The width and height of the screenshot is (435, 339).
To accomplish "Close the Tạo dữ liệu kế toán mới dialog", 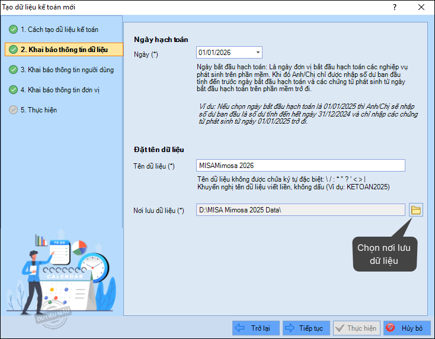I will [421, 7].
